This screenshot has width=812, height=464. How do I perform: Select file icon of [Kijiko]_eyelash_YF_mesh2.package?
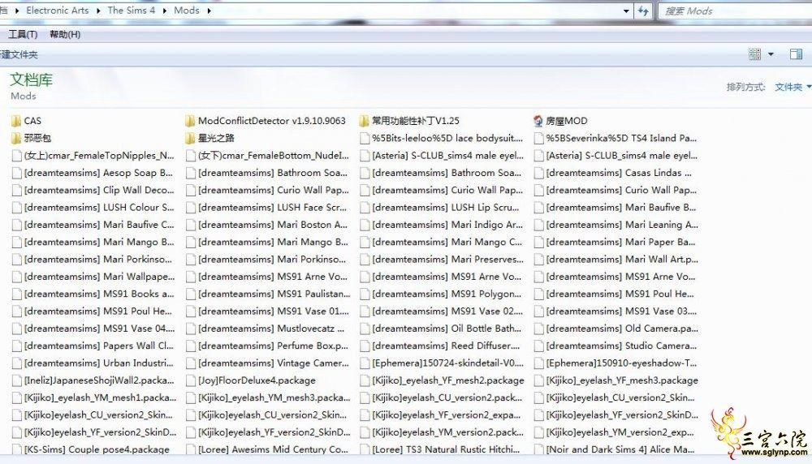(365, 380)
